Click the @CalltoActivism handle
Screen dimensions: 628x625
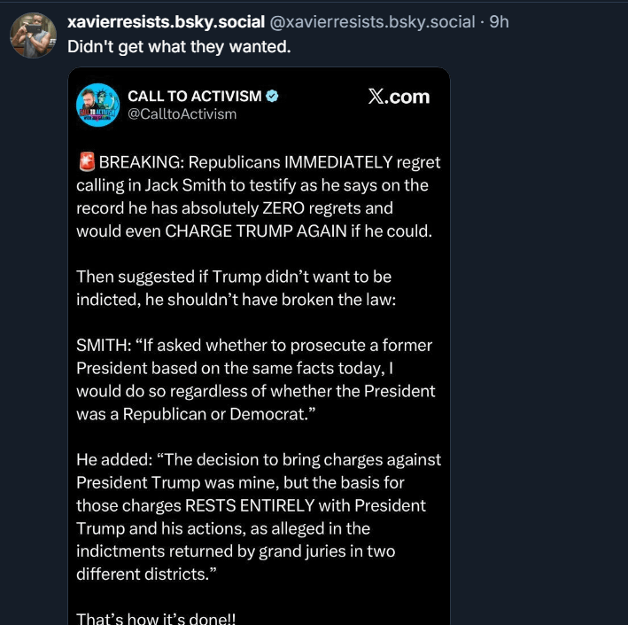(x=182, y=113)
